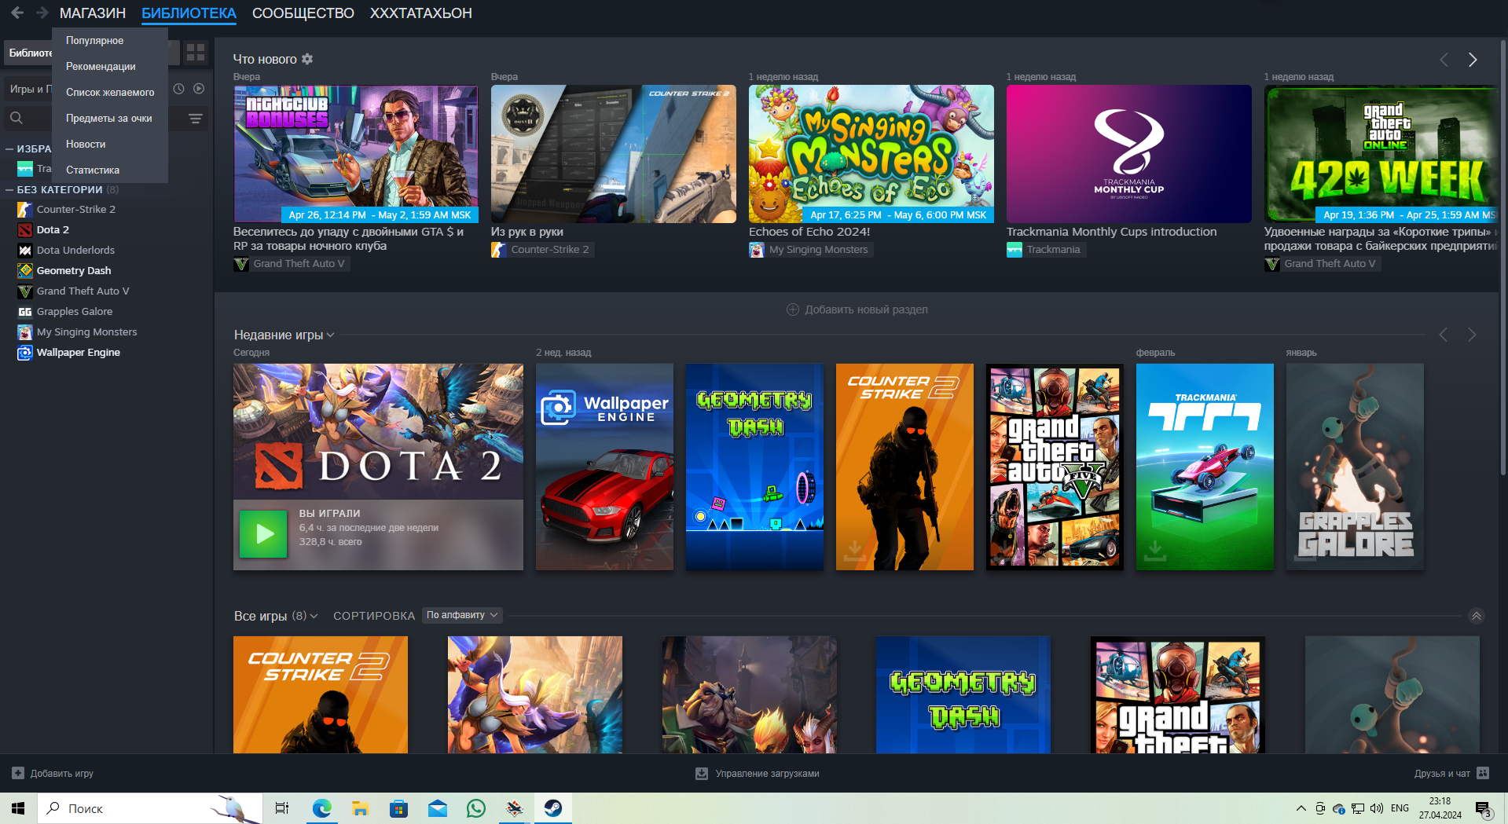Screen dimensions: 1508x824
Task: Go forward with the right arrow
Action: 42,13
